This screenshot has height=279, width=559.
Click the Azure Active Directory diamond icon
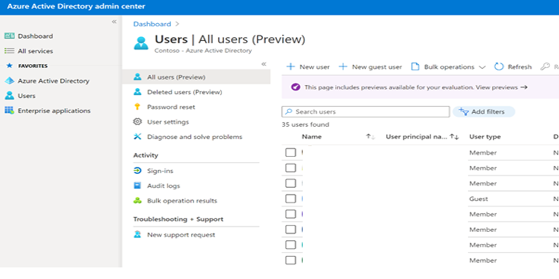[9, 80]
